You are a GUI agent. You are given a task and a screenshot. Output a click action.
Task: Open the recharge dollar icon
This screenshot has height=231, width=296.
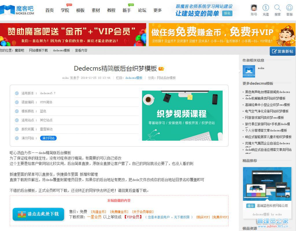point(266,8)
